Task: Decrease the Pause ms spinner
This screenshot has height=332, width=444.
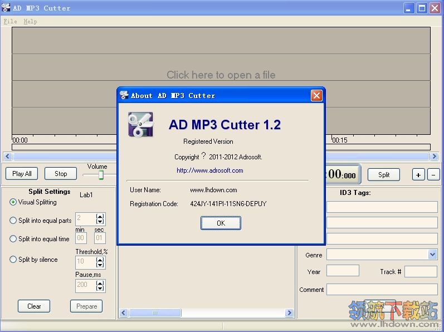Action: pos(100,289)
